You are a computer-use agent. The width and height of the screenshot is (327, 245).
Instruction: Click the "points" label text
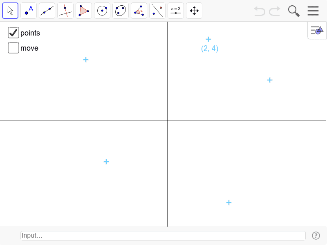[30, 33]
